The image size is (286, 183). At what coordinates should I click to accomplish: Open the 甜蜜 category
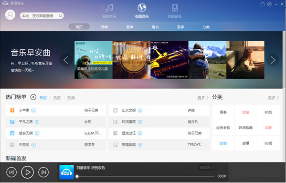(246, 112)
